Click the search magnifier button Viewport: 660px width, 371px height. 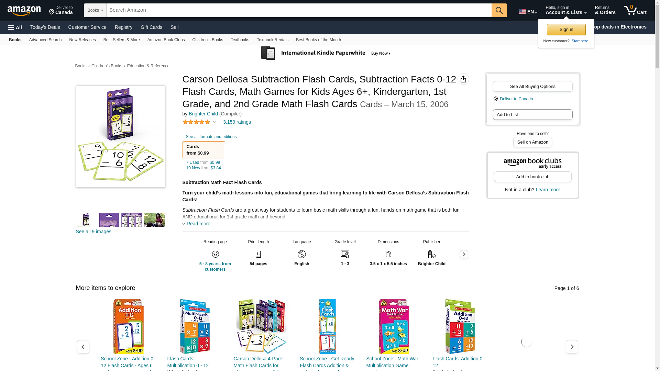[x=499, y=10]
